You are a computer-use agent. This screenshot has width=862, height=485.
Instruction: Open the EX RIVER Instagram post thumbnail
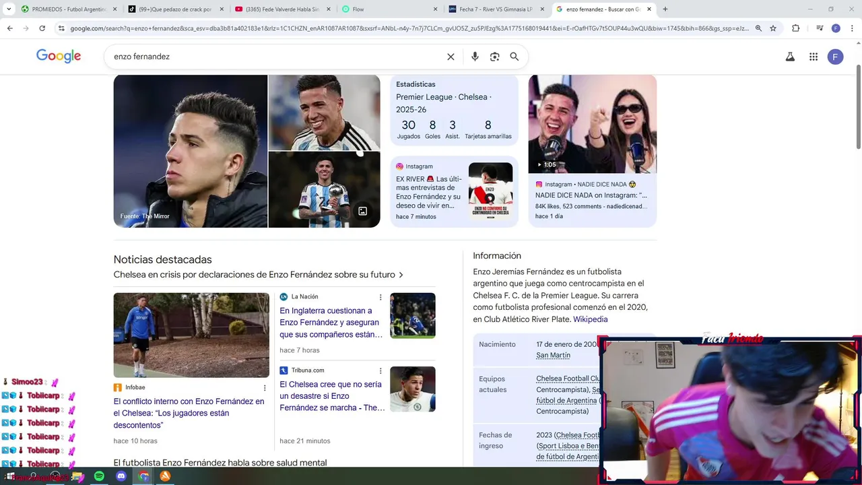pos(490,191)
